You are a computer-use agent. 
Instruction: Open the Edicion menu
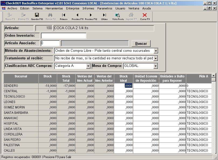click(25, 8)
